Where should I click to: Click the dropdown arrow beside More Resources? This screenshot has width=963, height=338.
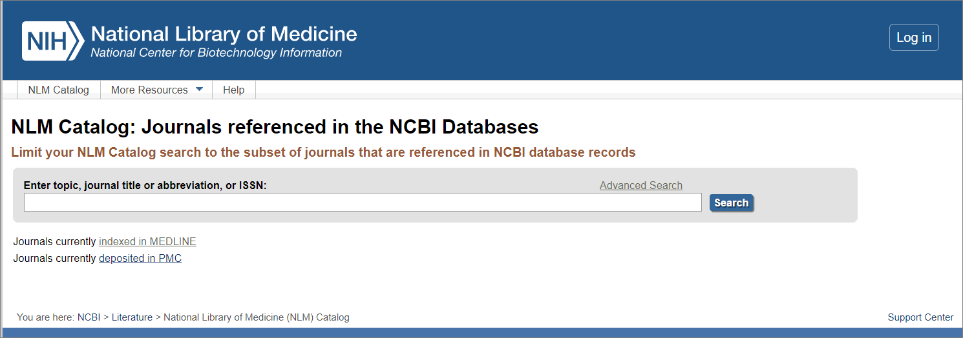click(x=199, y=89)
